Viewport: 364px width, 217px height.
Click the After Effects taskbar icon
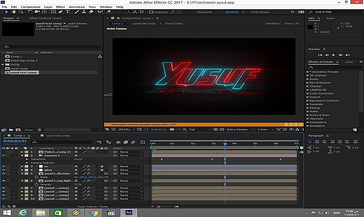(x=129, y=213)
